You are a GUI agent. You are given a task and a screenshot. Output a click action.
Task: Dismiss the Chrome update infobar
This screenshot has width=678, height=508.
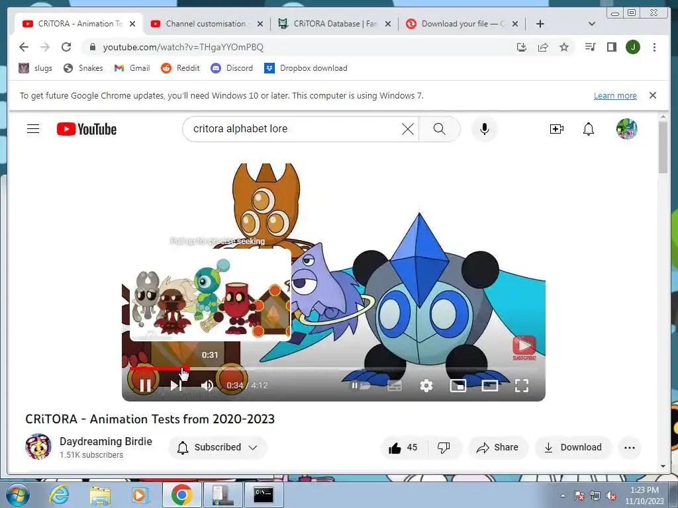point(653,95)
